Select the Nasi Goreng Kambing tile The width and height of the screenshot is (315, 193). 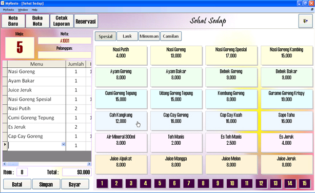point(287,55)
